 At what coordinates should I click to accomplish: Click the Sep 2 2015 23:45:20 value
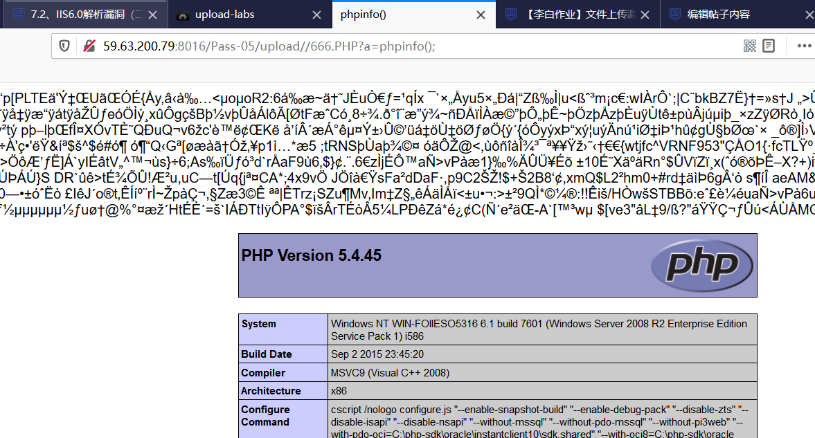(377, 354)
